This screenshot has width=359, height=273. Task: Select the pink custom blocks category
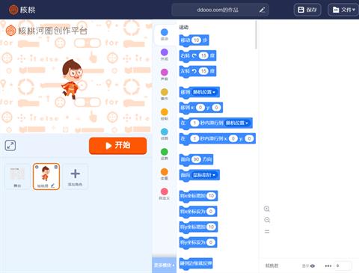(165, 194)
